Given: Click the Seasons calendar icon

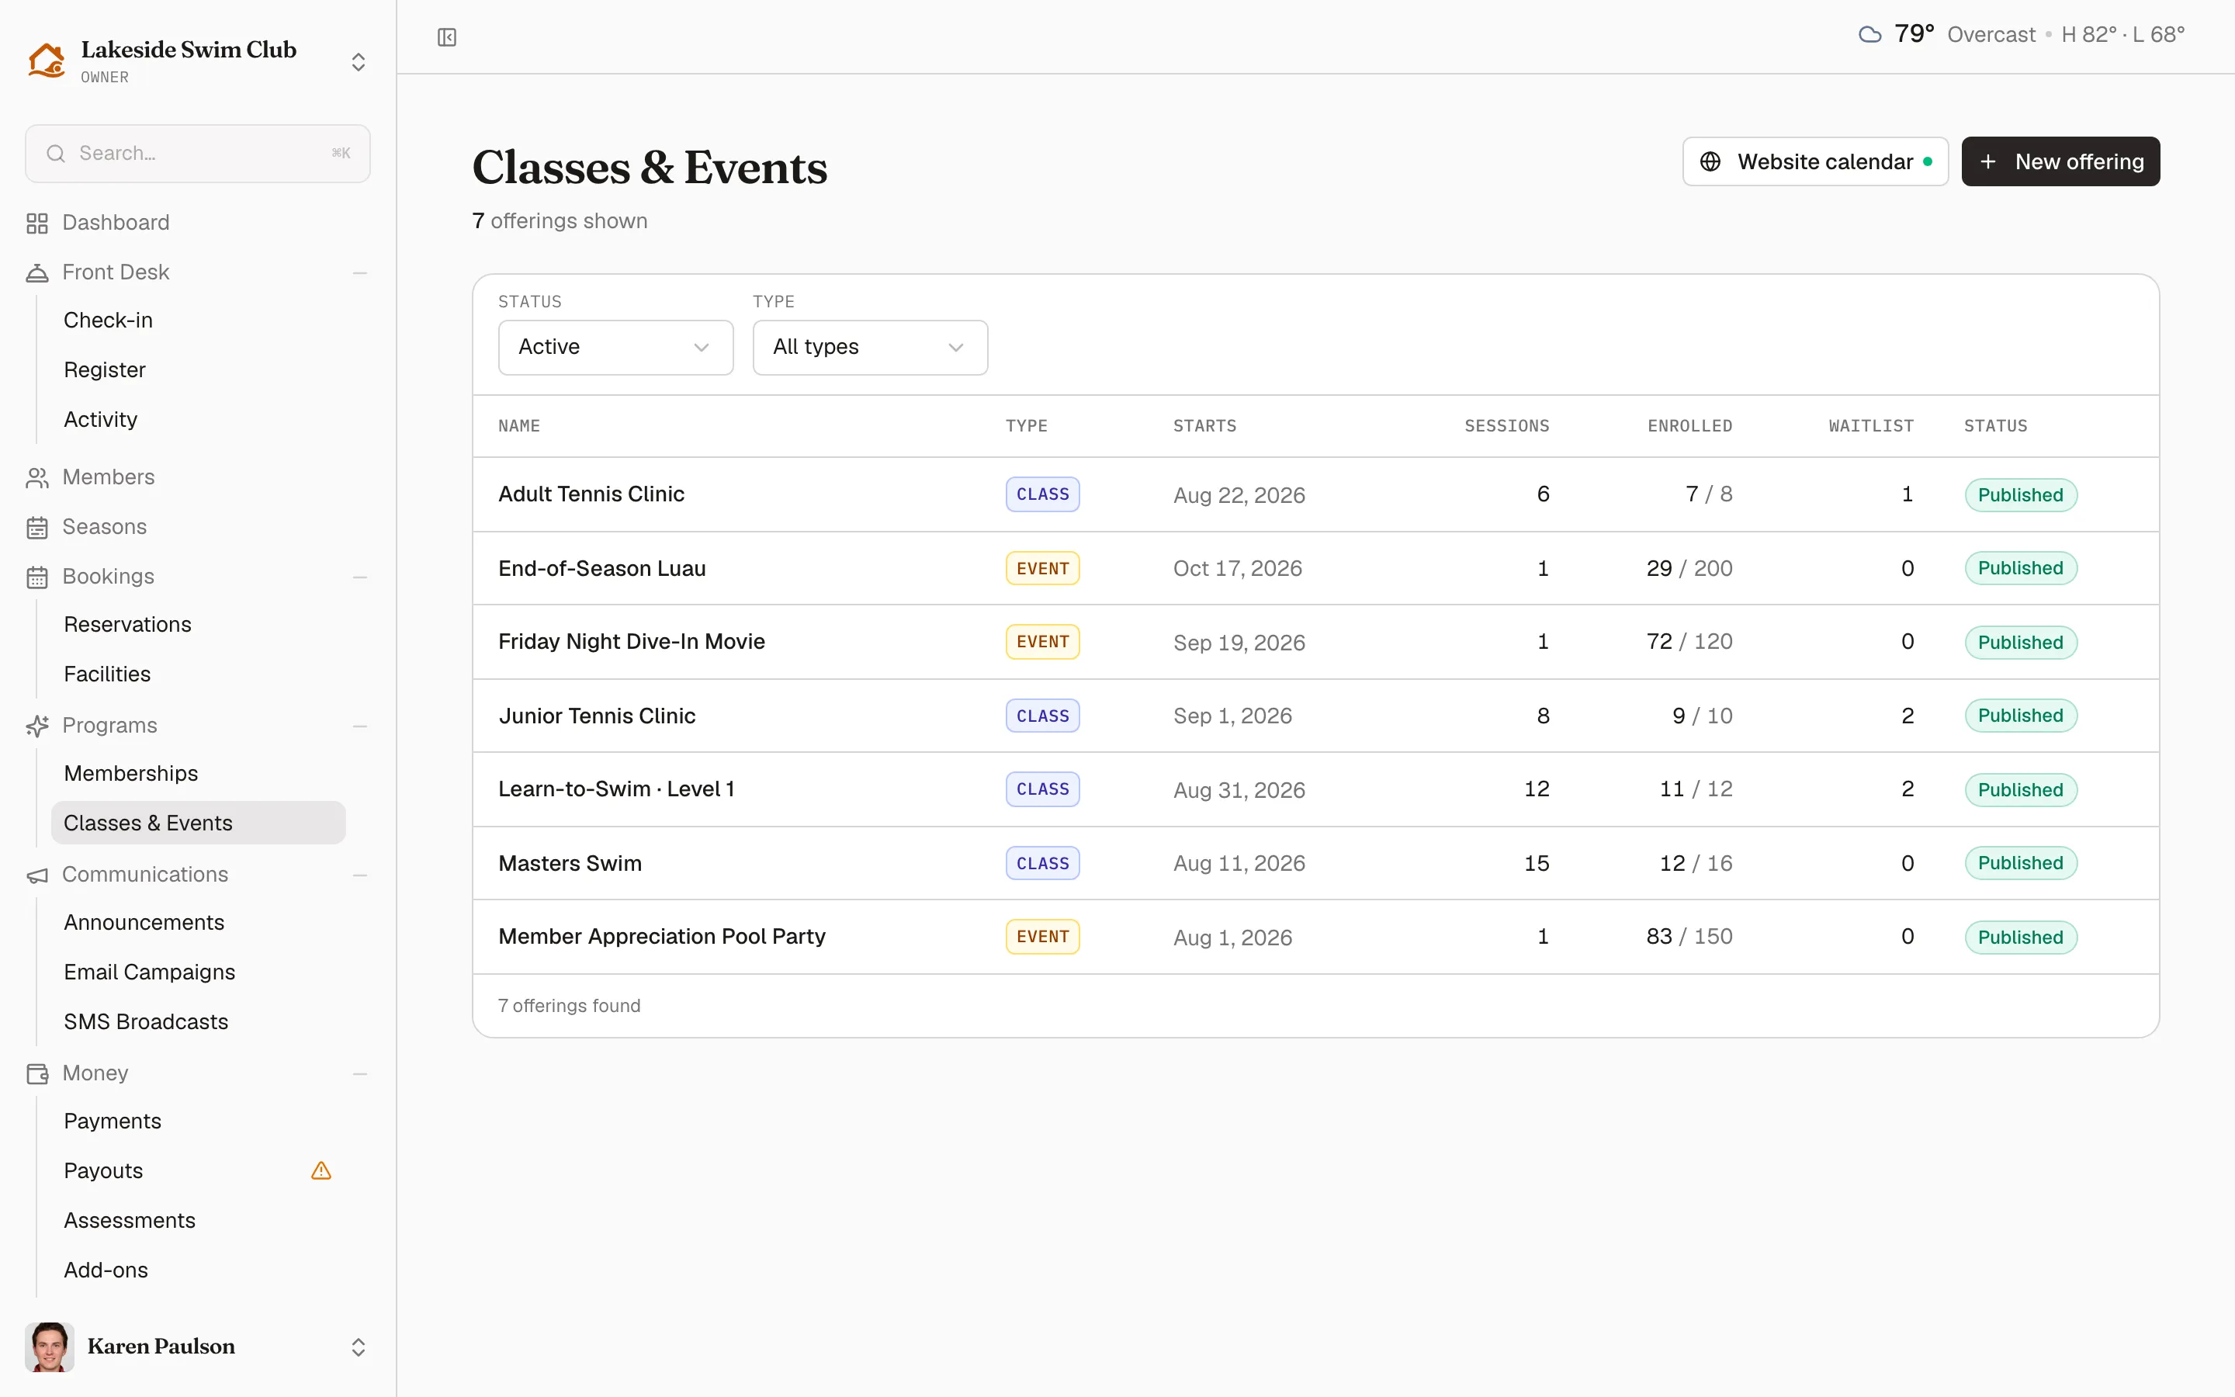Looking at the screenshot, I should point(37,528).
